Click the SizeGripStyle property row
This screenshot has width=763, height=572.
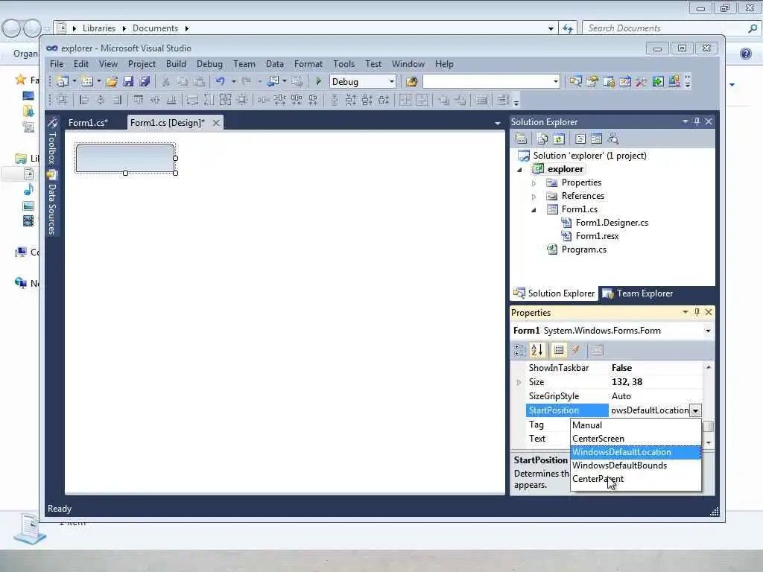(x=614, y=396)
